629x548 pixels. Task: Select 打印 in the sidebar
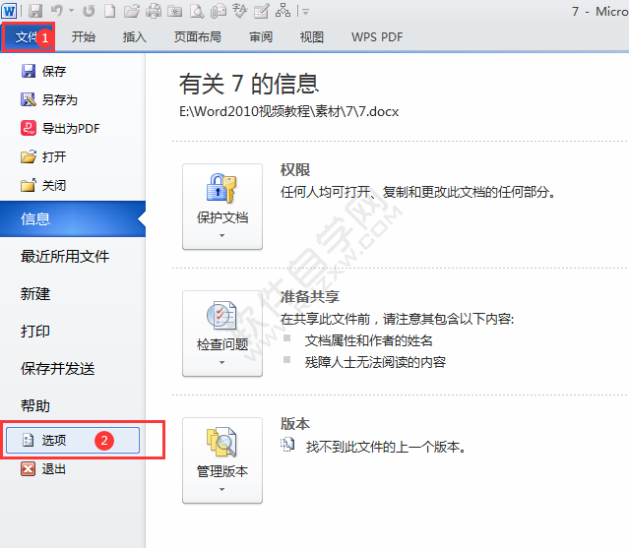[x=35, y=332]
